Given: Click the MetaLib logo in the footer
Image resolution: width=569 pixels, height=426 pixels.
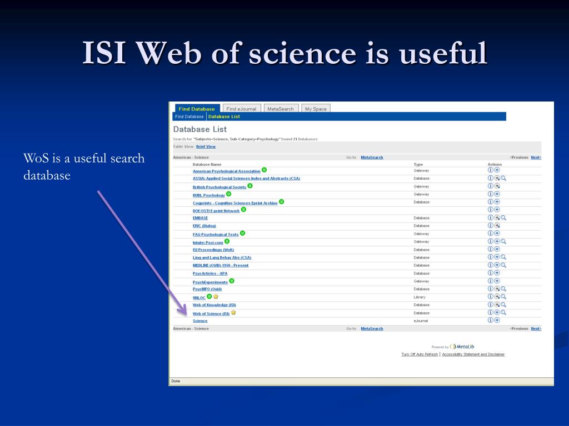Looking at the screenshot, I should pos(462,347).
